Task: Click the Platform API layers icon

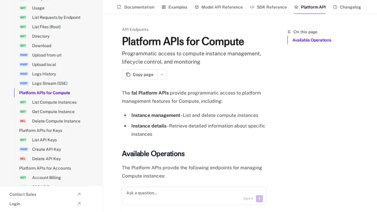Action: (296, 7)
